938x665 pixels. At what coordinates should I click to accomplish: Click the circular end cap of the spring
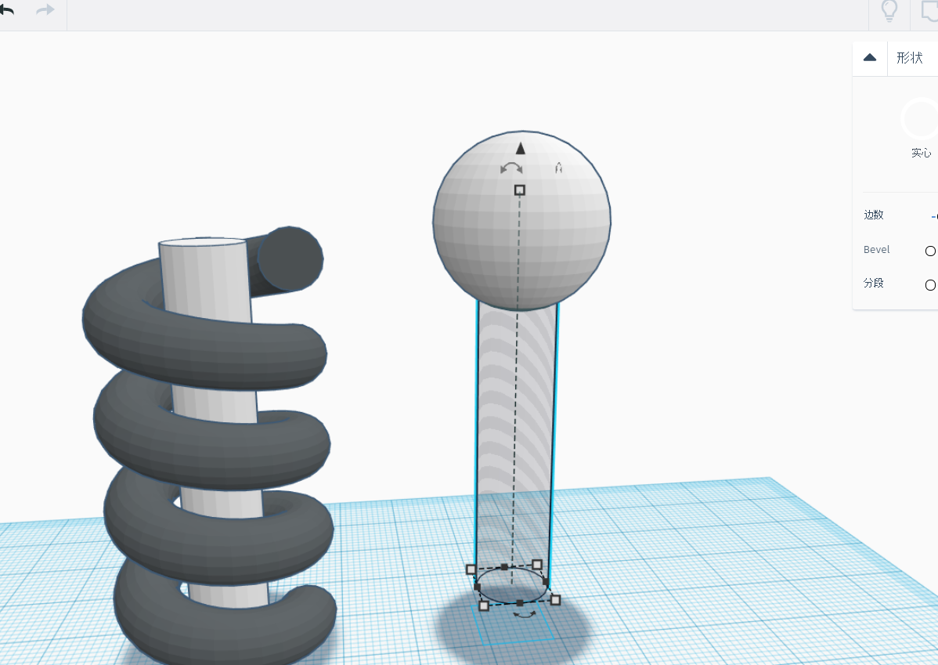click(x=290, y=258)
